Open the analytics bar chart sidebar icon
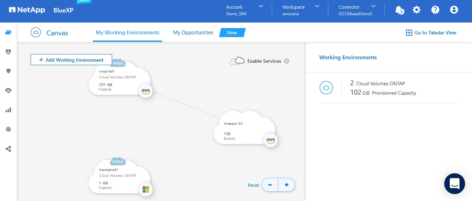 point(8,110)
